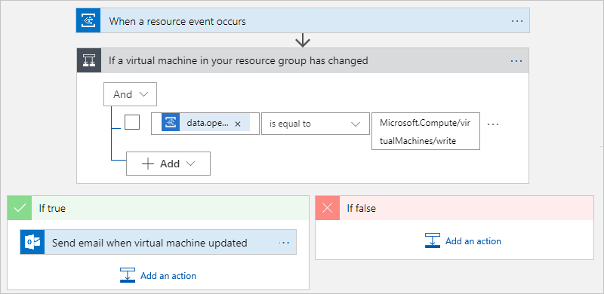Click the data.ope left-side value field
The height and width of the screenshot is (294, 604).
pos(205,124)
